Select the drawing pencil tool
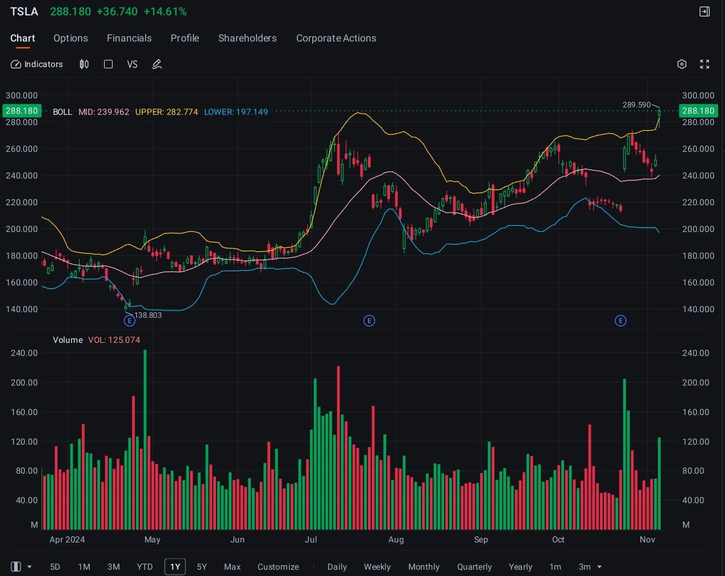Viewport: 725px width, 576px height. click(157, 64)
